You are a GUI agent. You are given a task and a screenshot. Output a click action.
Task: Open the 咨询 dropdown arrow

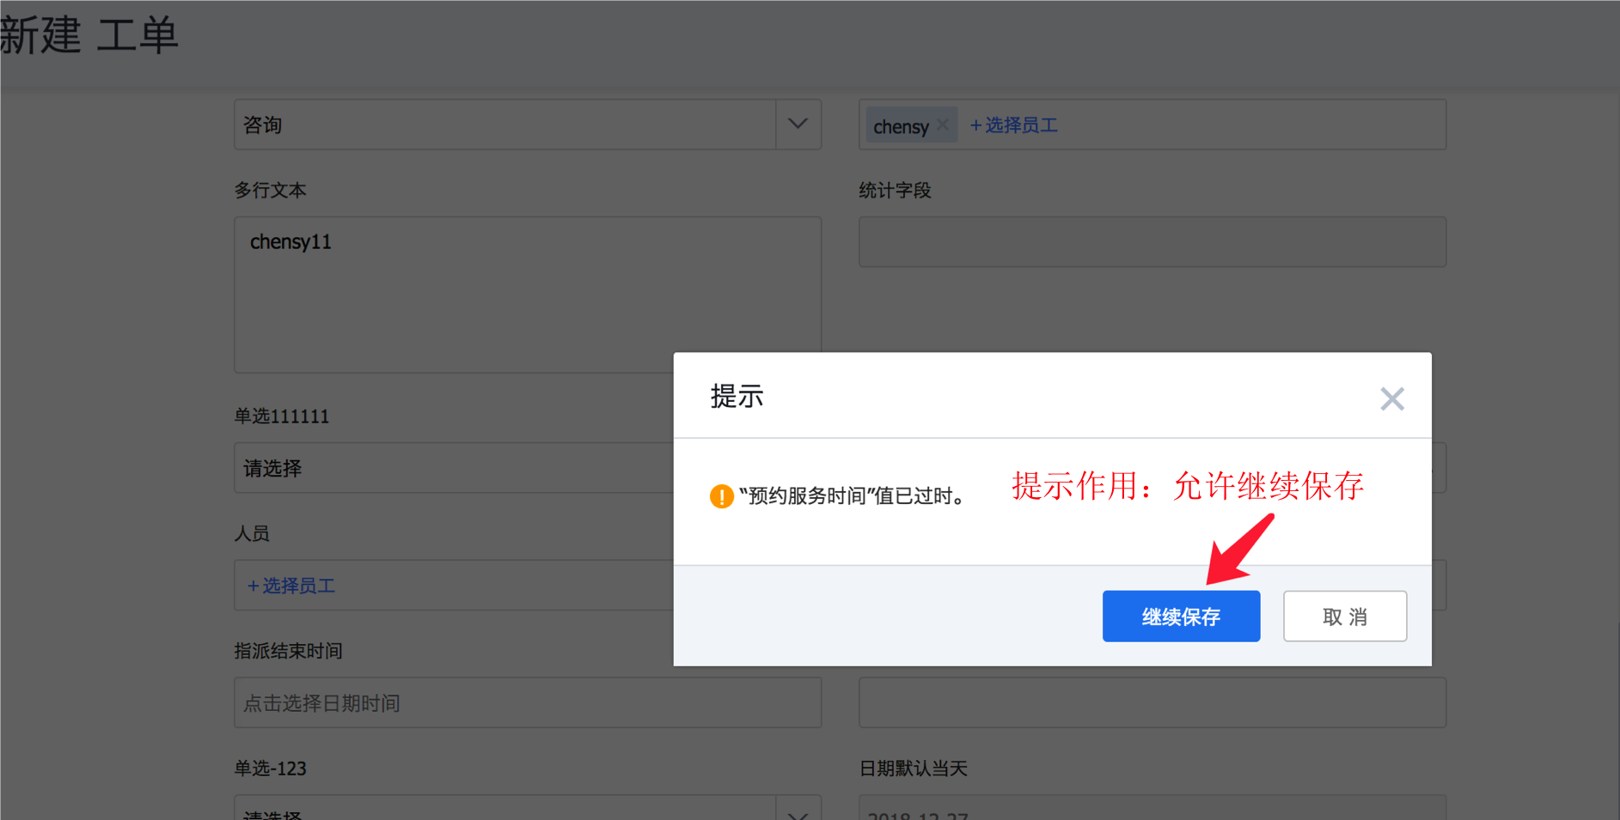coord(798,125)
